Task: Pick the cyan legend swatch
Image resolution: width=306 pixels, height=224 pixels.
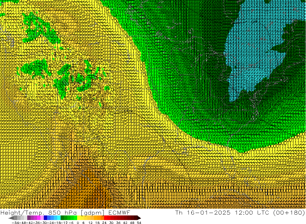Action: point(59,218)
